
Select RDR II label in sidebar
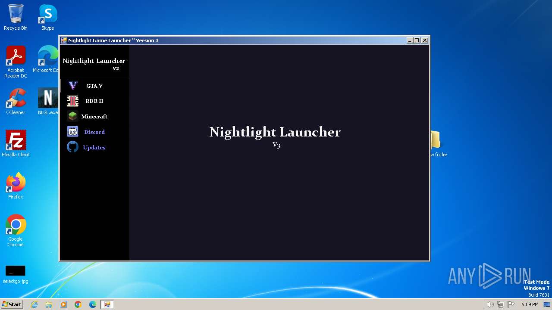94,101
